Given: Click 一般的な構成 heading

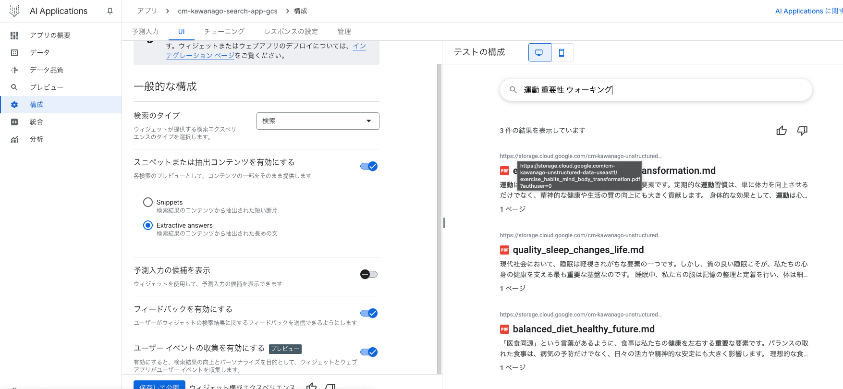Looking at the screenshot, I should 165,86.
